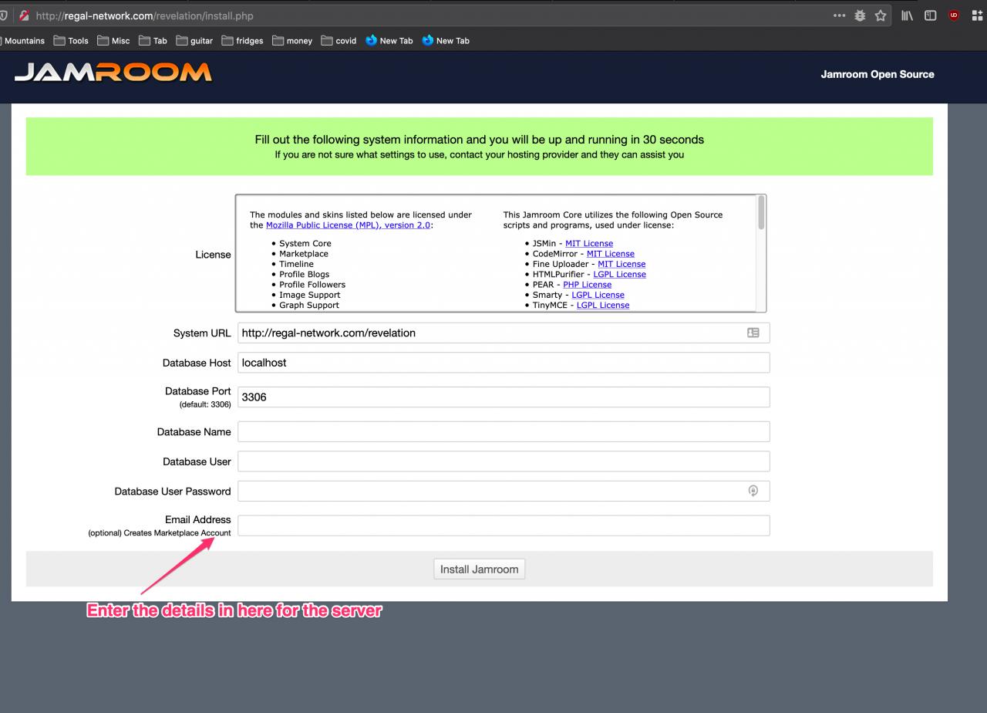This screenshot has height=713, width=987.
Task: Click the Image Support list item
Action: pos(309,295)
